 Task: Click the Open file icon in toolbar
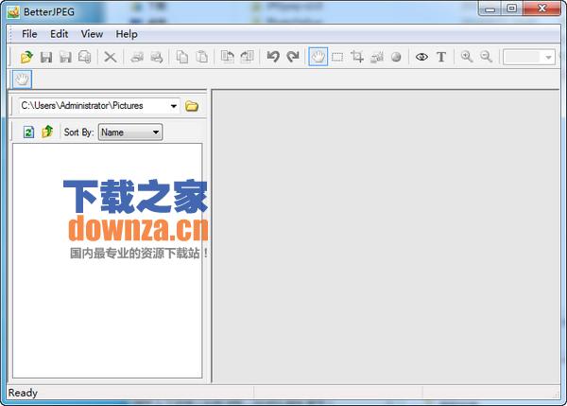click(26, 57)
